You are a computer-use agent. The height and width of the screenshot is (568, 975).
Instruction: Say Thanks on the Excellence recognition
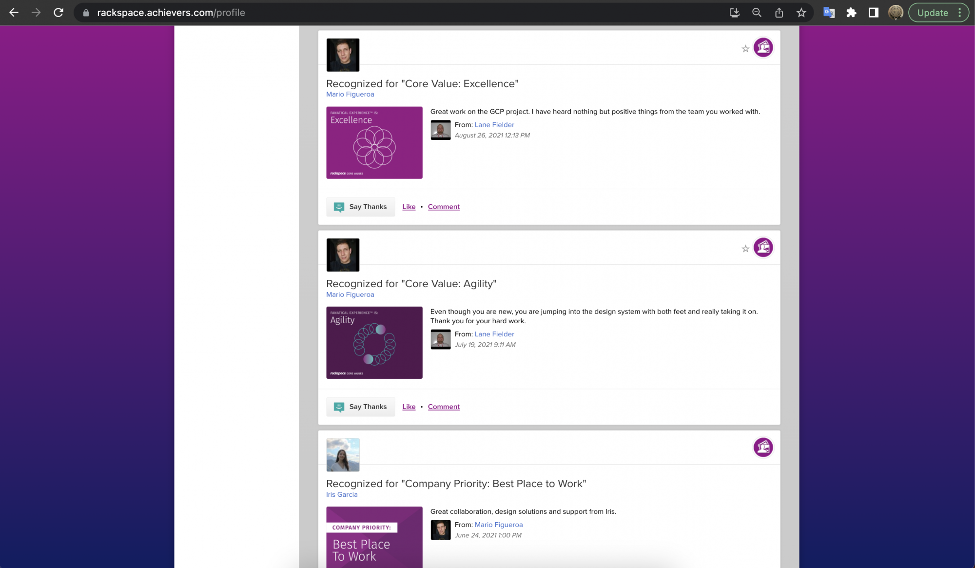(x=360, y=207)
